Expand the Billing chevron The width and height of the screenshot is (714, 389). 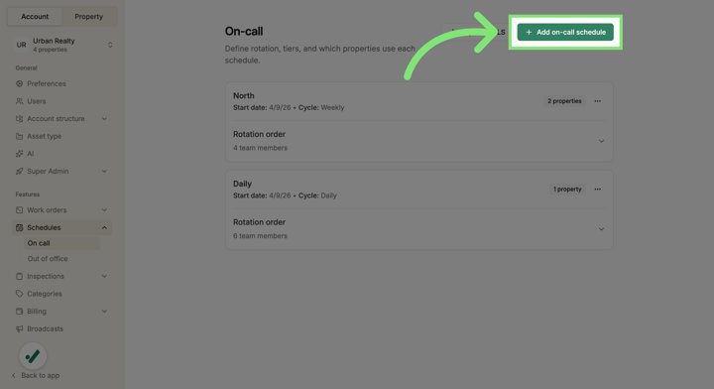coord(104,312)
